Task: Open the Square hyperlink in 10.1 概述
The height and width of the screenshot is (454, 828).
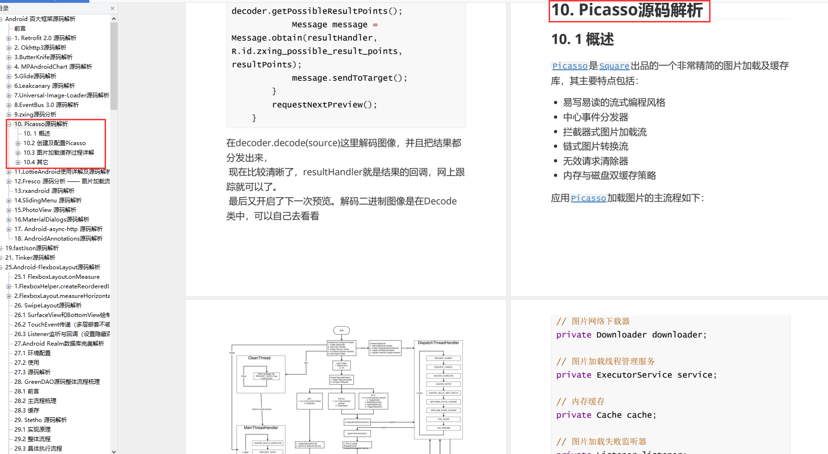Action: click(x=614, y=66)
